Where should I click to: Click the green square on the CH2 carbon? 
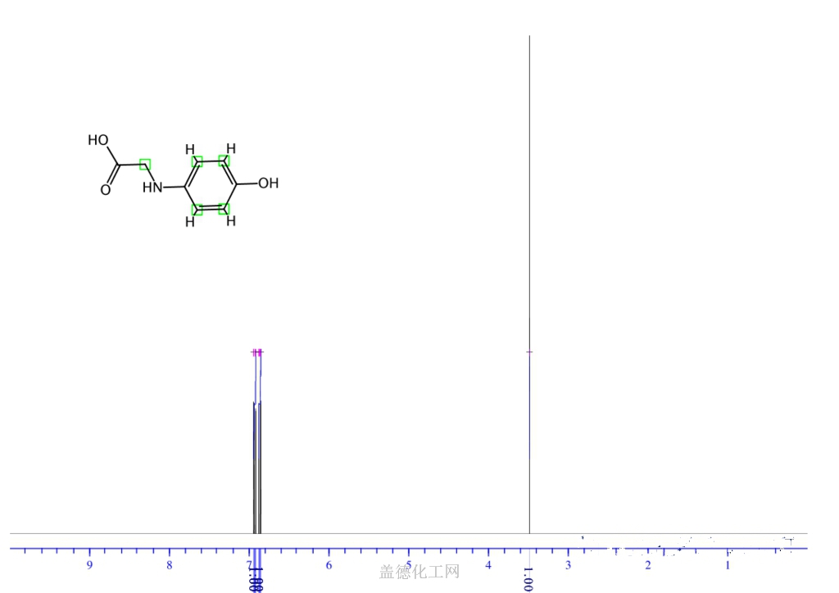click(145, 165)
